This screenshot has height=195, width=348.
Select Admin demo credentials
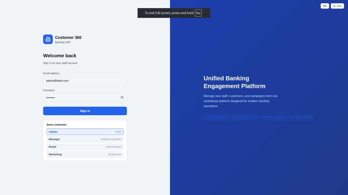[85, 132]
